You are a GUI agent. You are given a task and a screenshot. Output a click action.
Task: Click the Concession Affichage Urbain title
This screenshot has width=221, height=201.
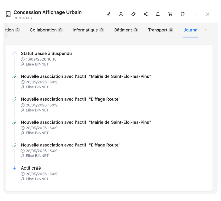click(x=48, y=12)
